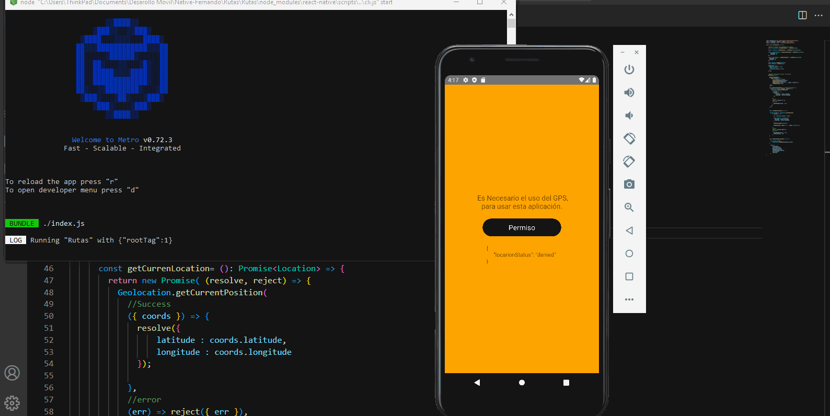
Task: Rotate emulator right
Action: pyautogui.click(x=629, y=161)
